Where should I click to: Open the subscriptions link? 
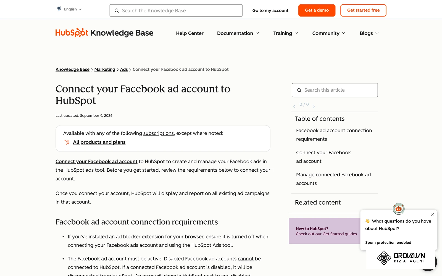click(x=158, y=133)
